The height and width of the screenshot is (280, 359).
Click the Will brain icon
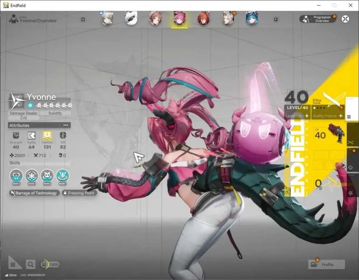pyautogui.click(x=63, y=135)
